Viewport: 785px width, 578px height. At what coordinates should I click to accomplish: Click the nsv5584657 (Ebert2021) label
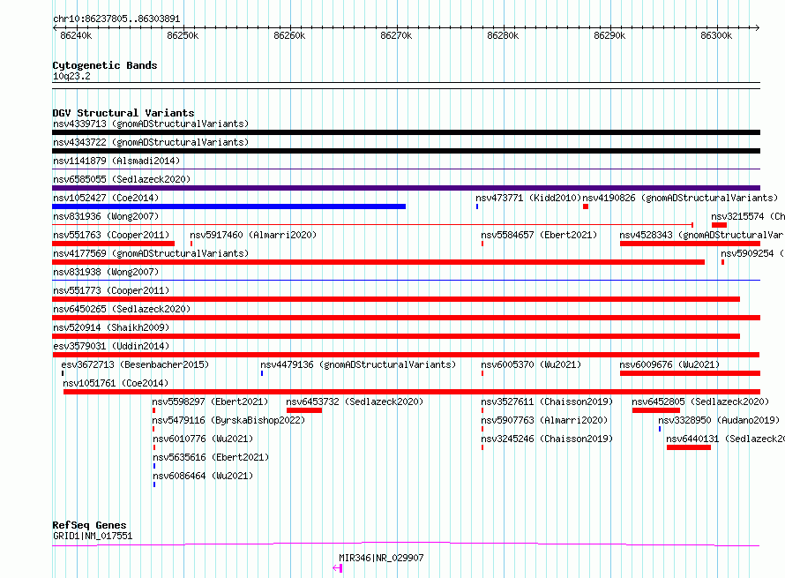(x=539, y=235)
